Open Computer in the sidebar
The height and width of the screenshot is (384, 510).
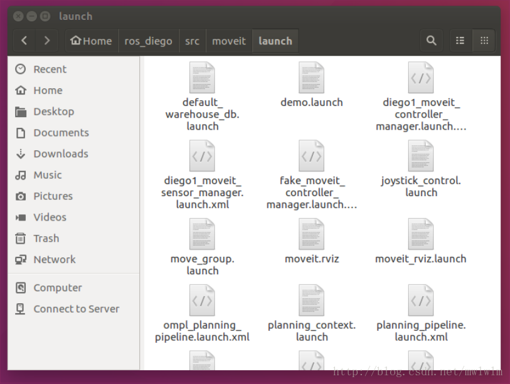(74, 288)
